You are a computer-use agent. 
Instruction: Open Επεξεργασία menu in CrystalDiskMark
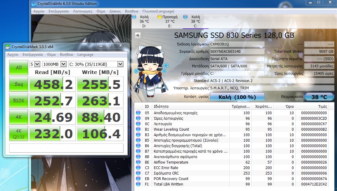(33, 55)
